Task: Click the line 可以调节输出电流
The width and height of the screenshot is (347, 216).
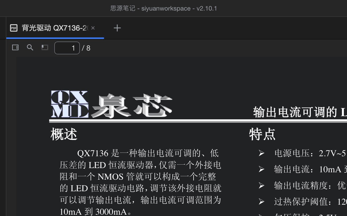Action: [x=140, y=200]
